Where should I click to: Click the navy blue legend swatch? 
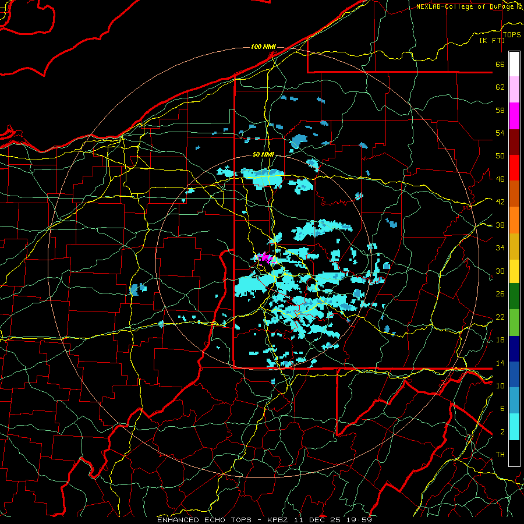[x=514, y=349]
